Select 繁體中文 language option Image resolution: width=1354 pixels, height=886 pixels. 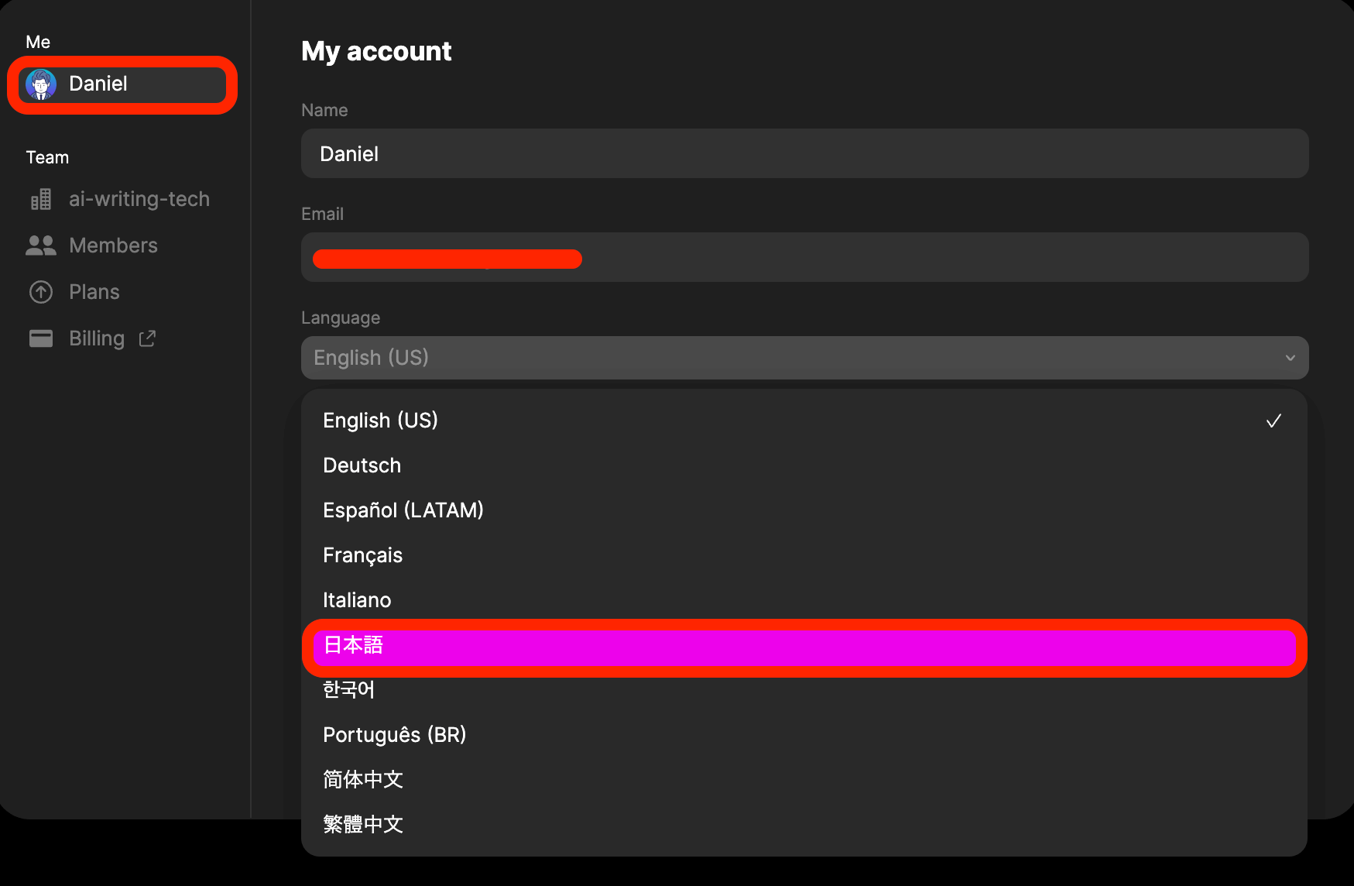click(363, 824)
